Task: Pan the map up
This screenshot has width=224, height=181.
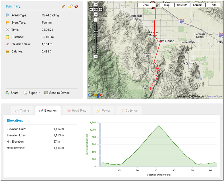Action: coord(96,5)
